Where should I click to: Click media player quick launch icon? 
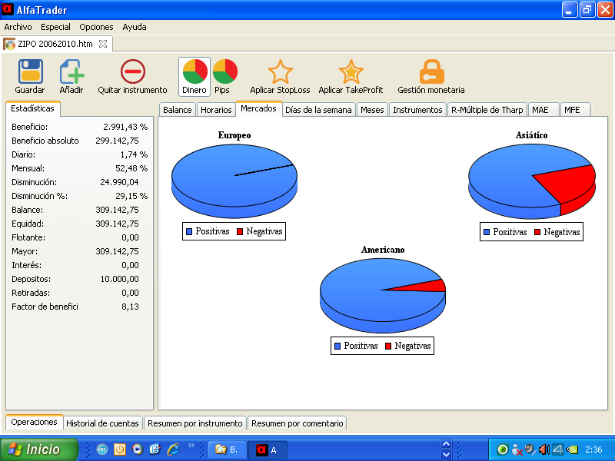[138, 449]
